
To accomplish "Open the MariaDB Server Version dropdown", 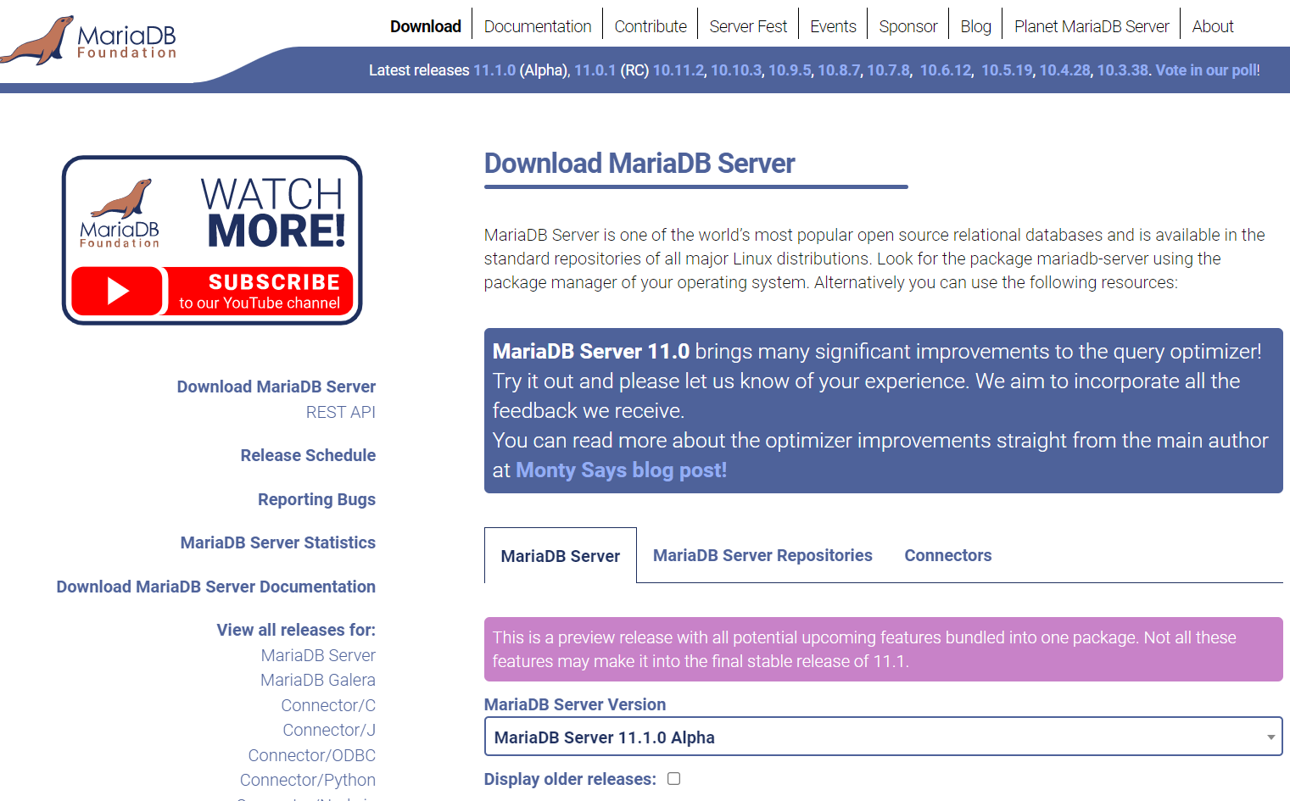I will click(x=883, y=737).
